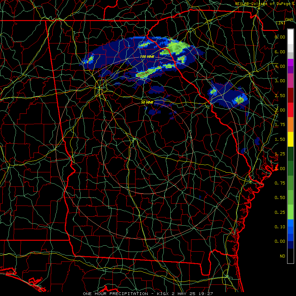The width and height of the screenshot is (296, 296).
Task: Click the 6.00 legend value
Action: point(280,52)
